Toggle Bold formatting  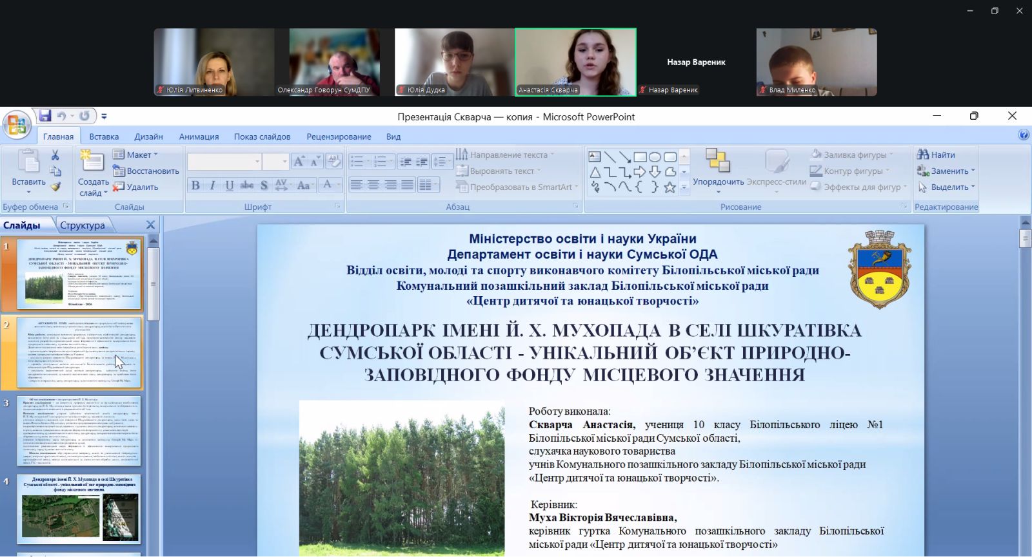(x=195, y=185)
